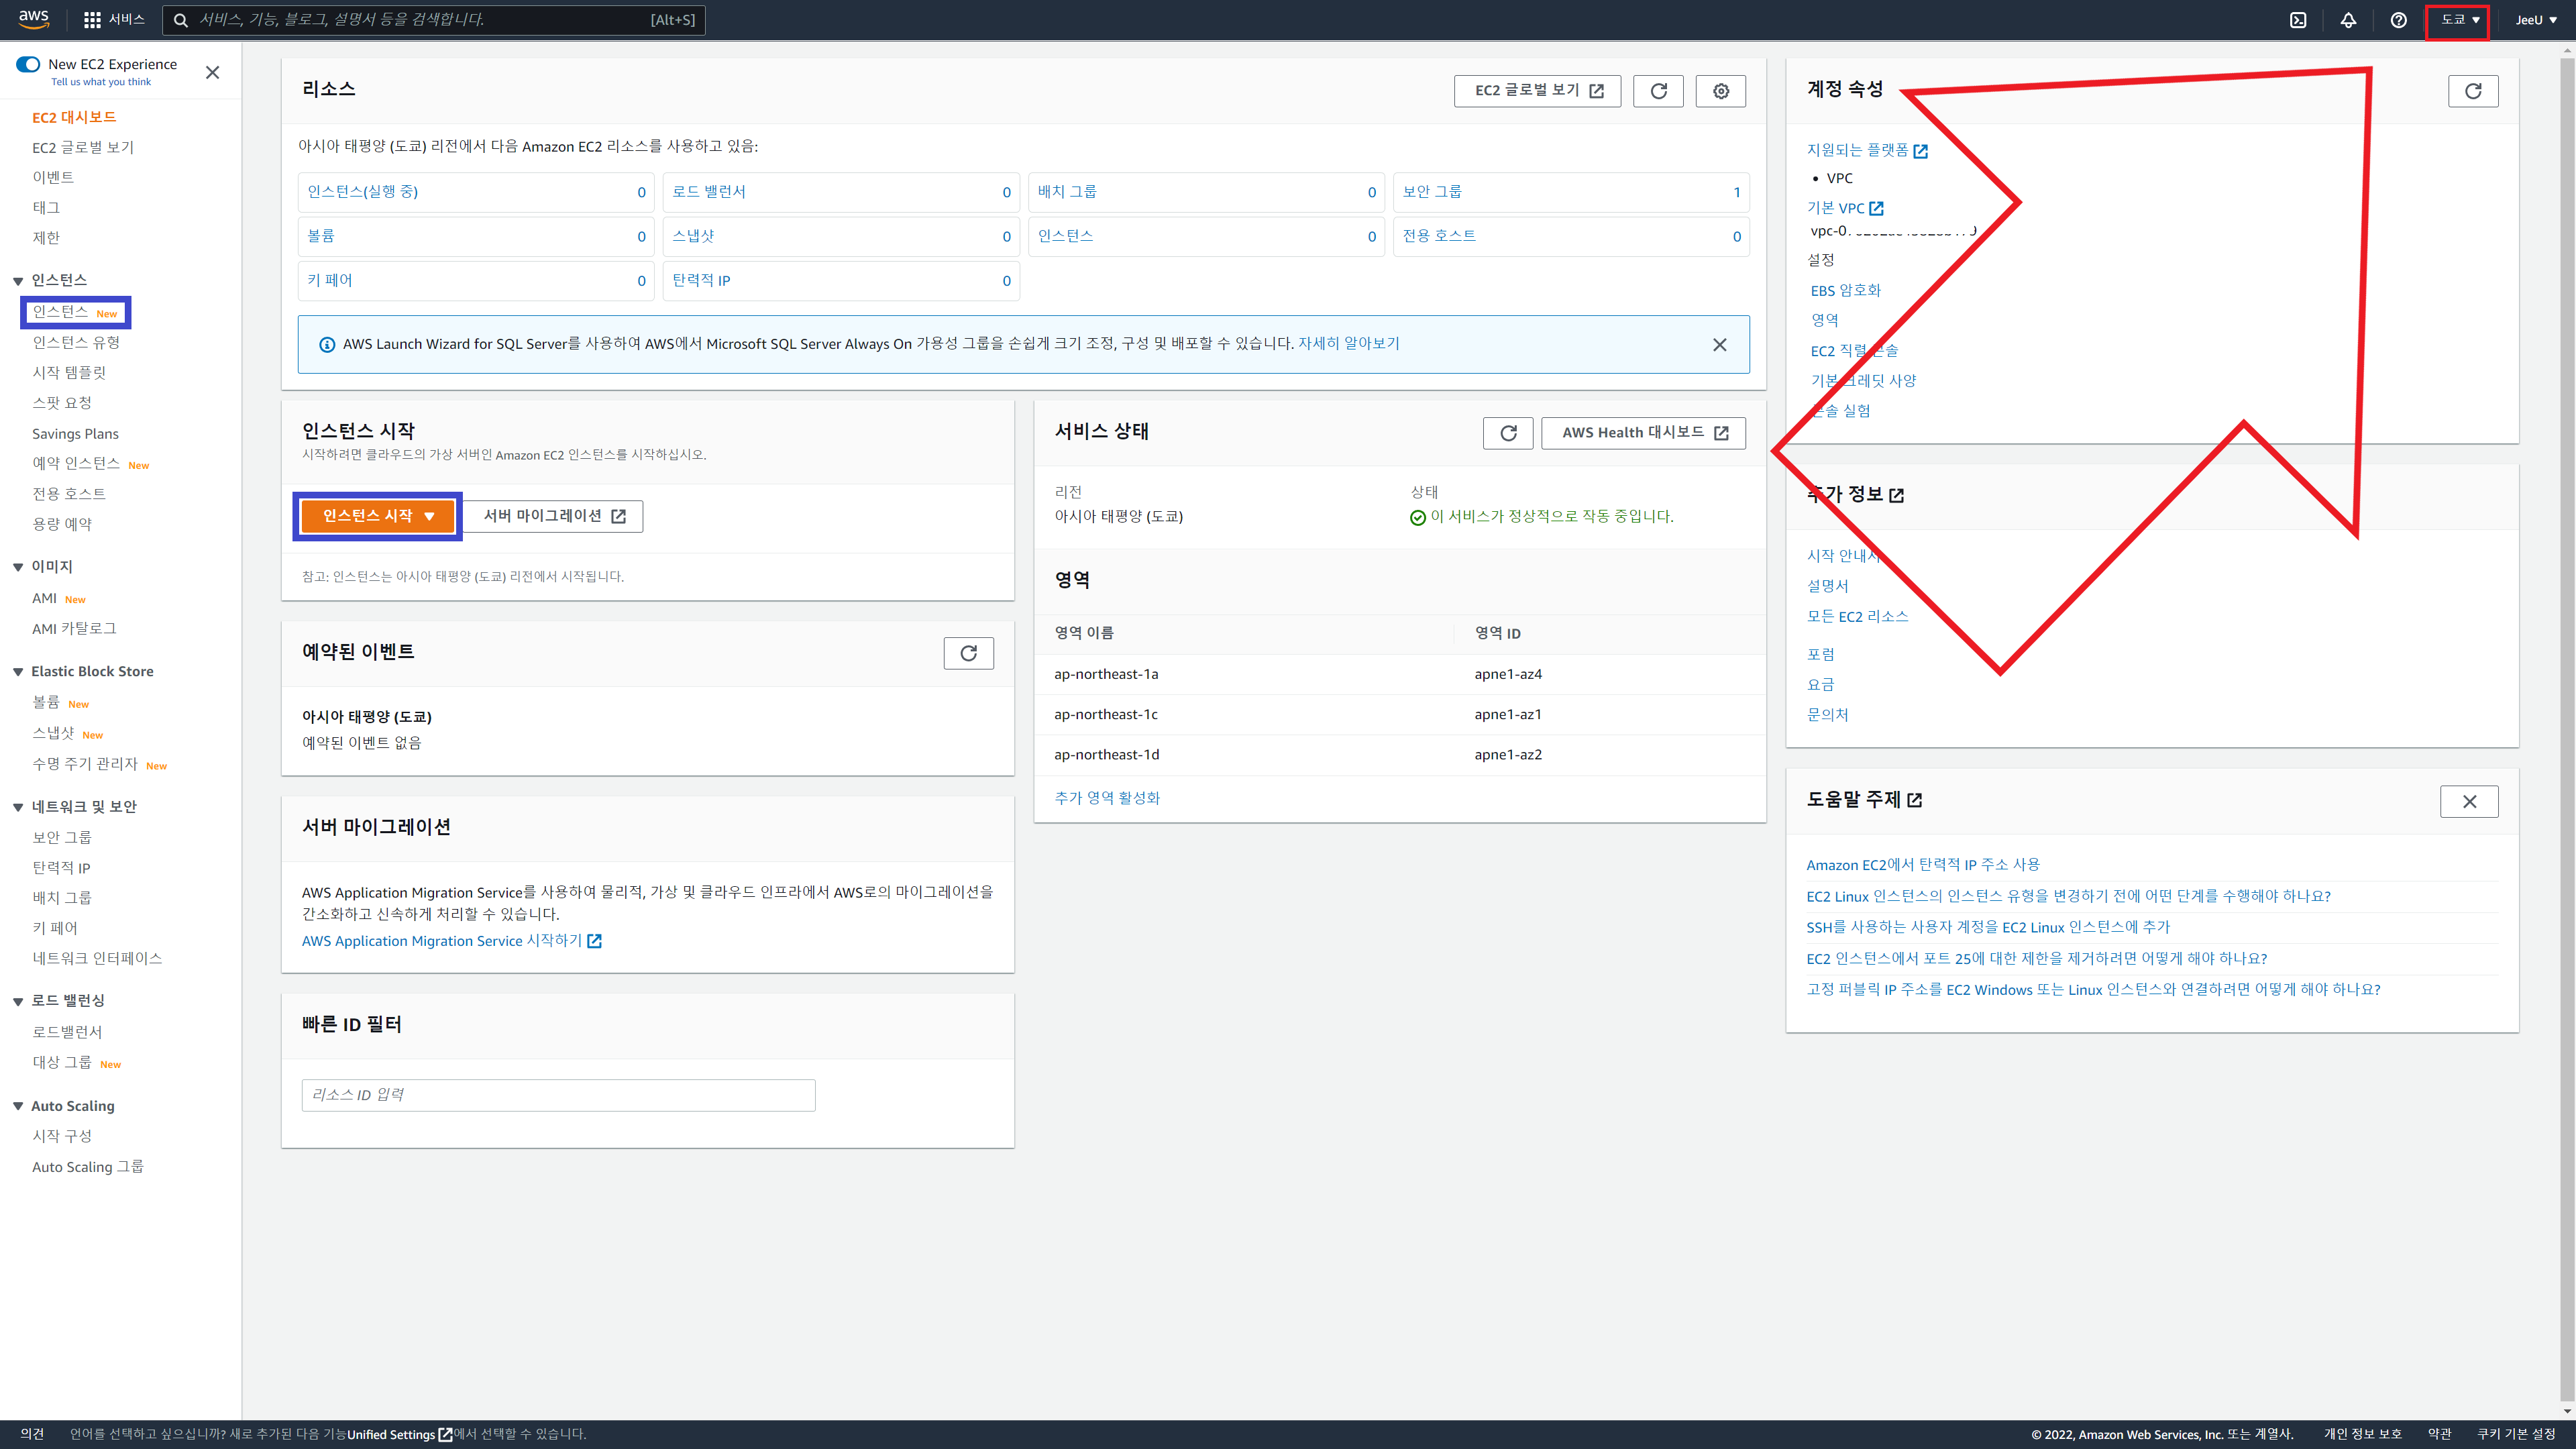Open the 도쿄 region dropdown
The height and width of the screenshot is (1449, 2576).
tap(2459, 20)
